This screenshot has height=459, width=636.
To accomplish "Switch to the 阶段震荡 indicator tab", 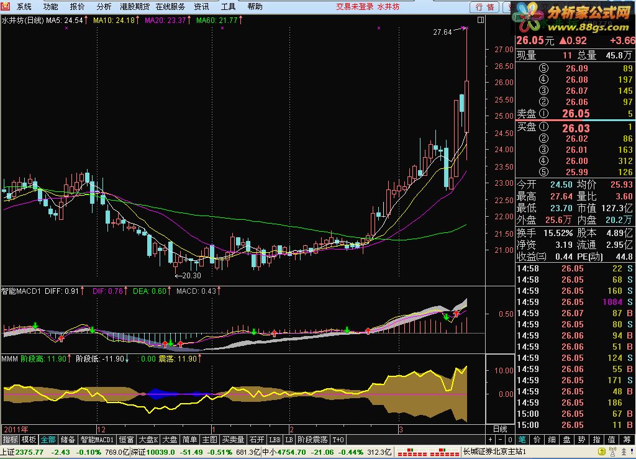I will 312,440.
